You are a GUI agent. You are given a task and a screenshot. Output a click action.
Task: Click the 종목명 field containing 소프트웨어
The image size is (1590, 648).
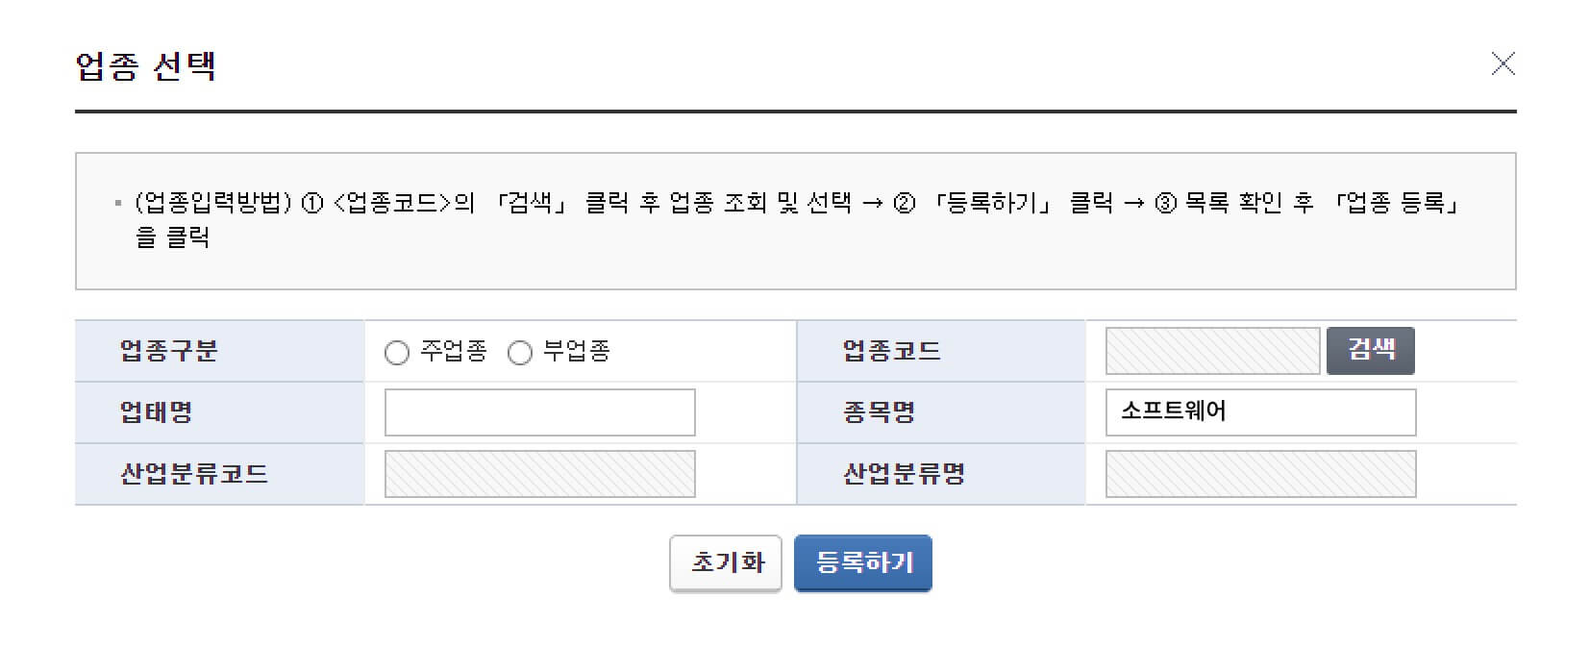coord(1260,412)
